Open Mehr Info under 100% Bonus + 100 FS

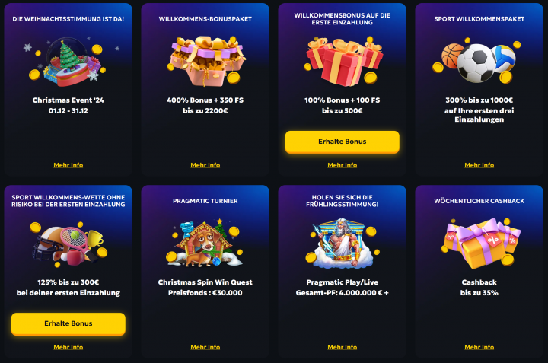342,165
